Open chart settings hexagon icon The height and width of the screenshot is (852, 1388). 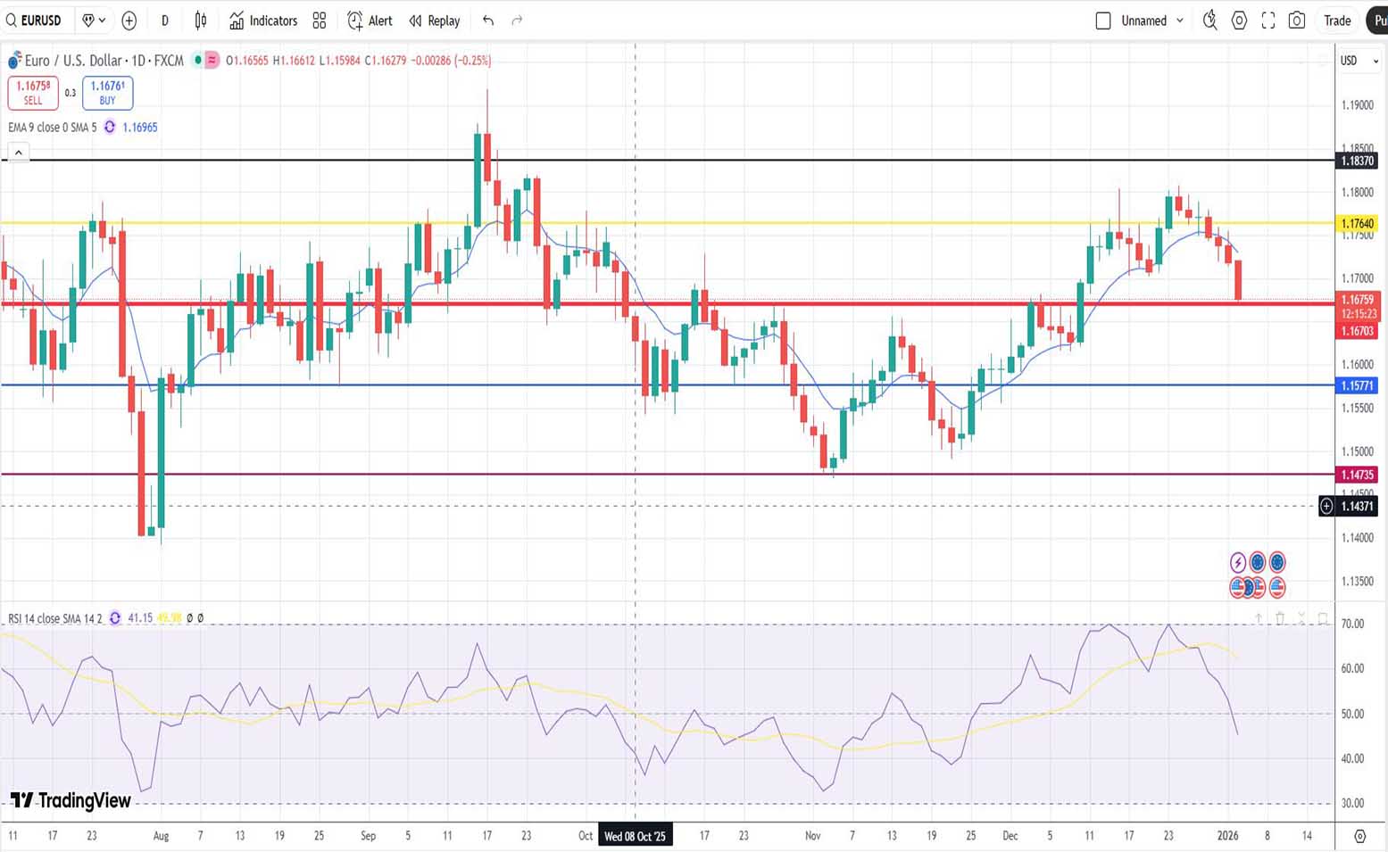tap(1239, 21)
